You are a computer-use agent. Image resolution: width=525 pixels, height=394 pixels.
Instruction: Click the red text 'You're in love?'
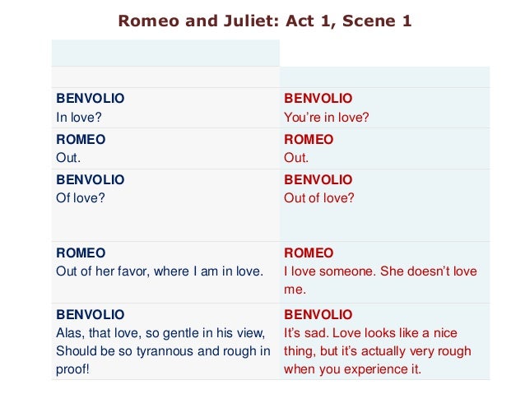(x=327, y=117)
